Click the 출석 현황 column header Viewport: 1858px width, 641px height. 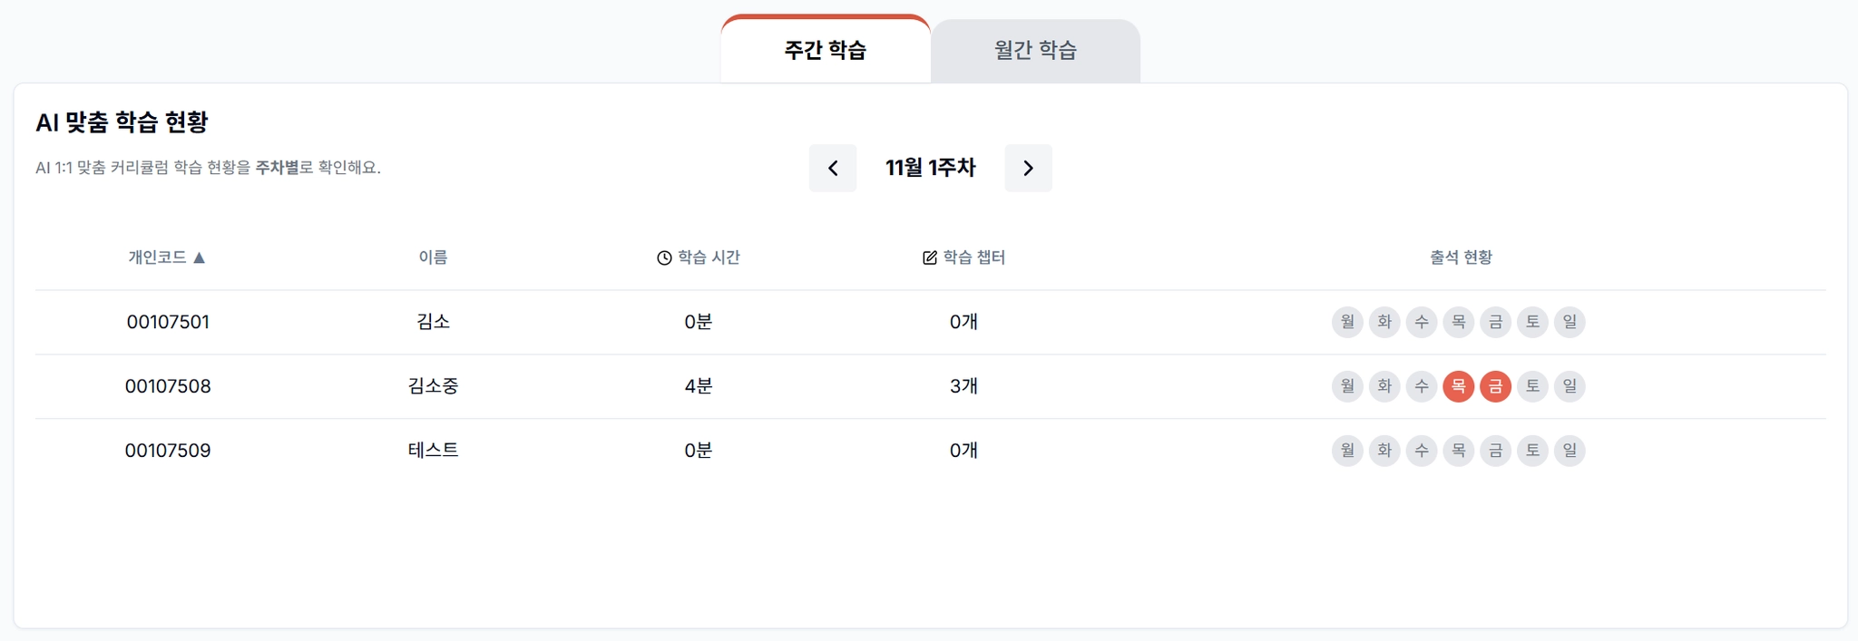pyautogui.click(x=1461, y=257)
